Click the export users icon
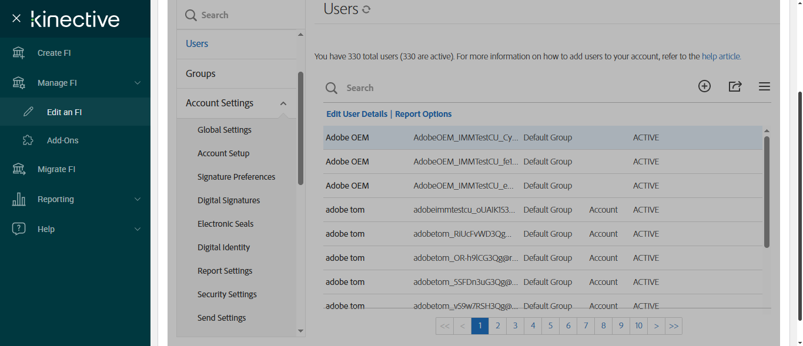The height and width of the screenshot is (346, 803). 735,86
